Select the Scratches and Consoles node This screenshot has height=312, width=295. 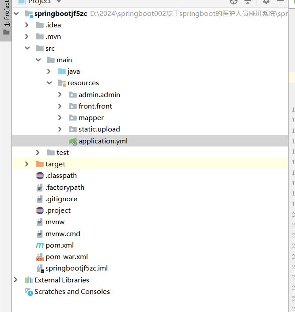click(72, 292)
